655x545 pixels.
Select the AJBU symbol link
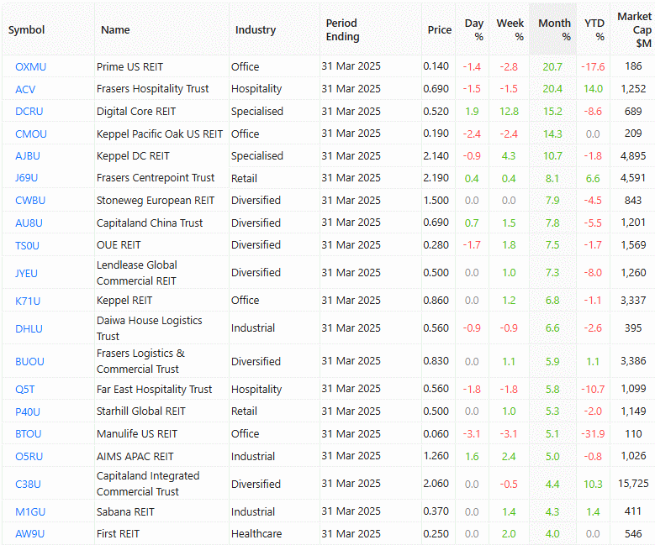coord(28,156)
